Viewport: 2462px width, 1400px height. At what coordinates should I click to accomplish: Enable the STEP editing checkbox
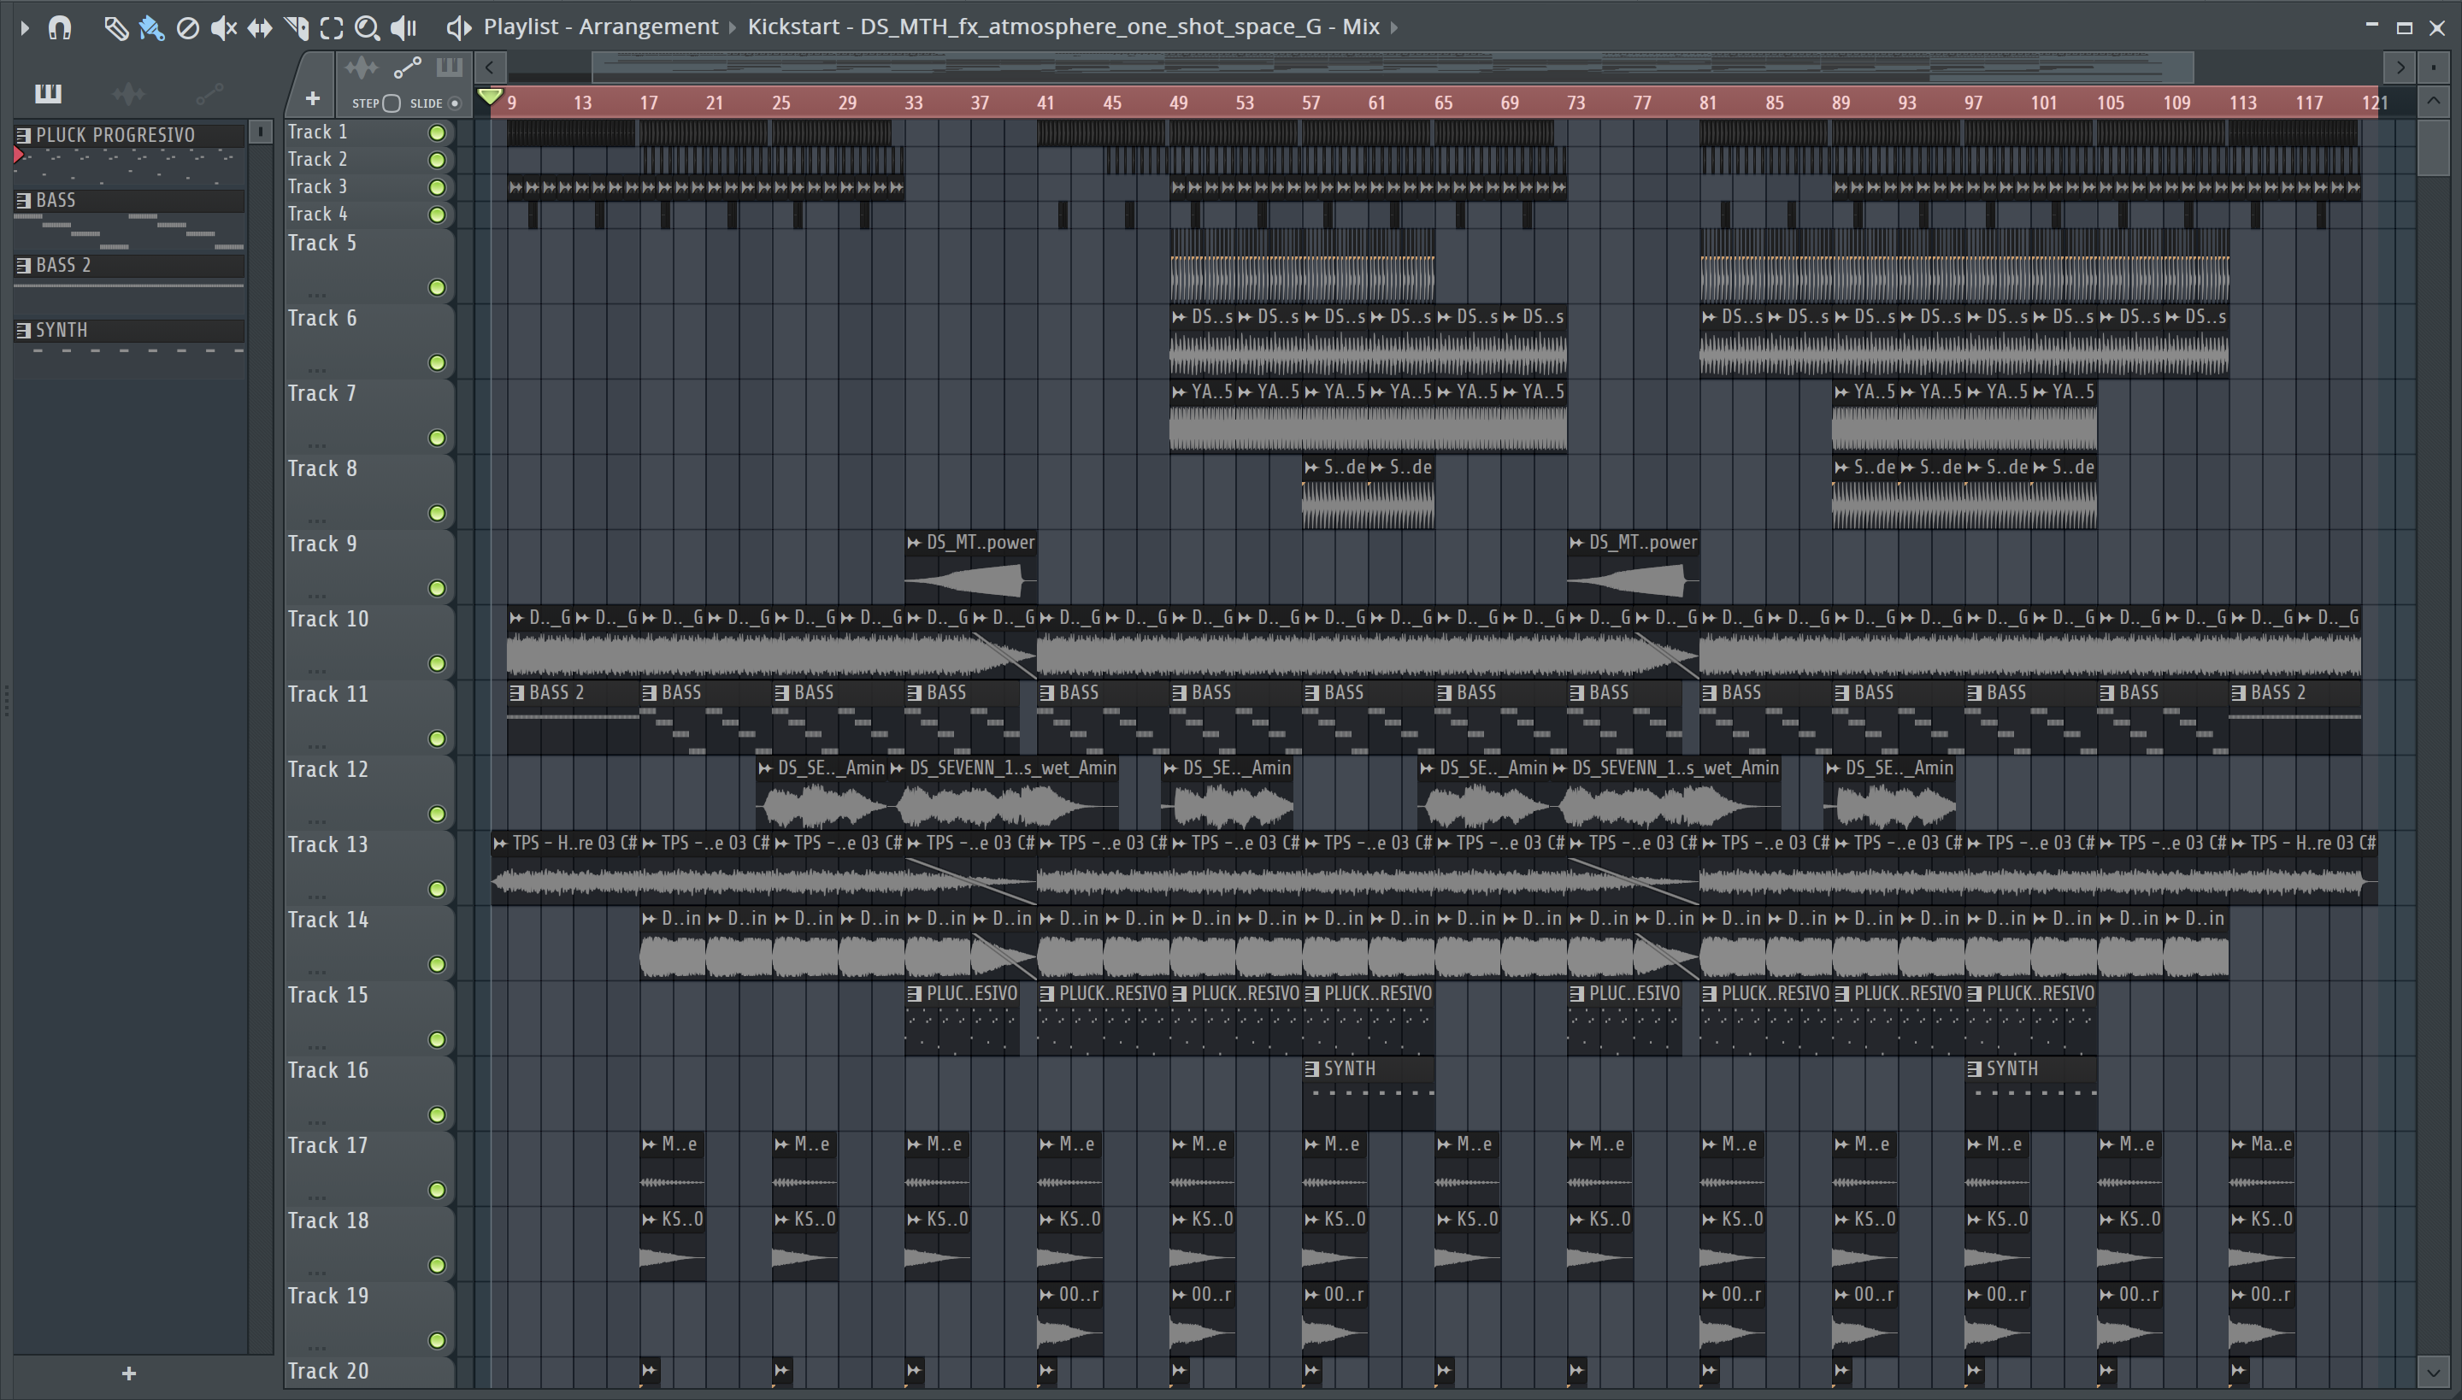(392, 103)
